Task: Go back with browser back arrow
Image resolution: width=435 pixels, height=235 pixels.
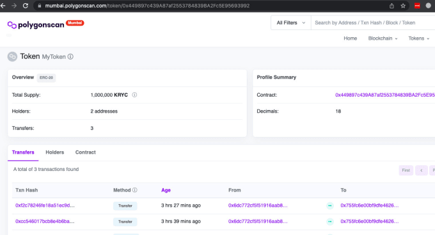Action: [x=3, y=6]
